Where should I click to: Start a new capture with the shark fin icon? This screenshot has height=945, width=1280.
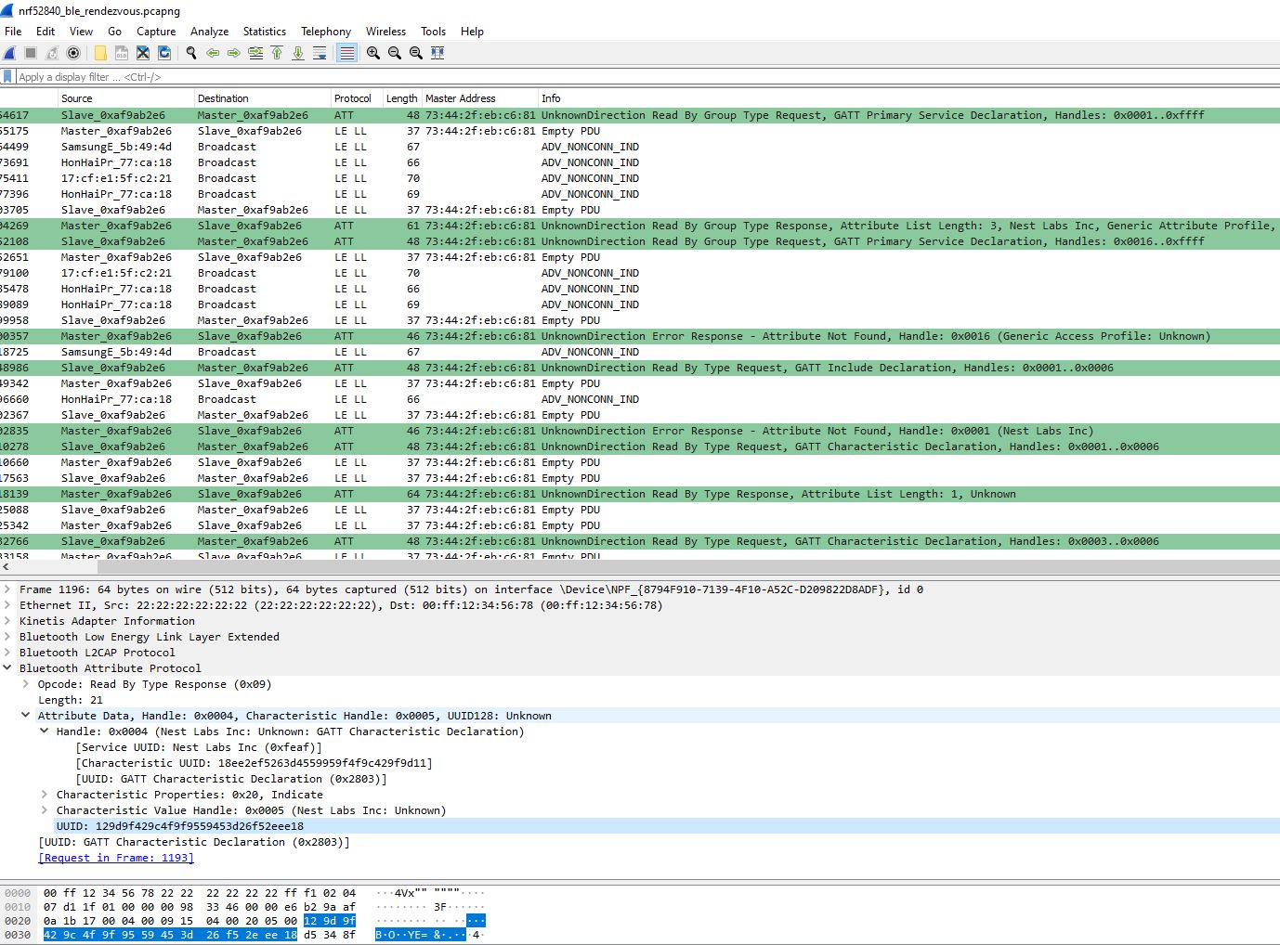click(x=8, y=53)
